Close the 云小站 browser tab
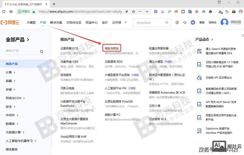The image size is (244, 155). point(46,4)
